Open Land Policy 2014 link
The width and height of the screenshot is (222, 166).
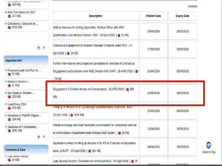[x=17, y=104]
